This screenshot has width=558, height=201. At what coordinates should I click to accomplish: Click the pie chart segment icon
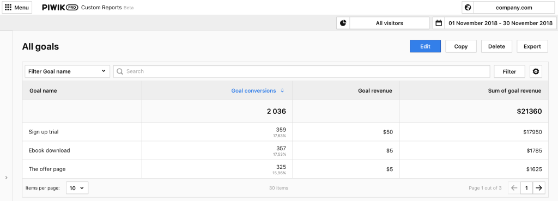coord(343,23)
